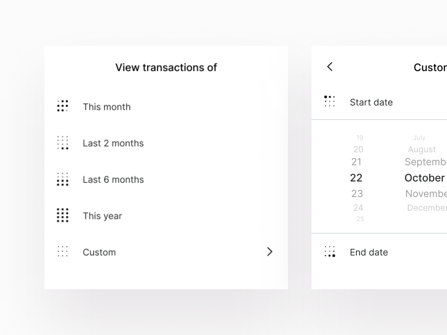
Task: Click the dotted icon beside Last 6 months
Action: point(63,179)
